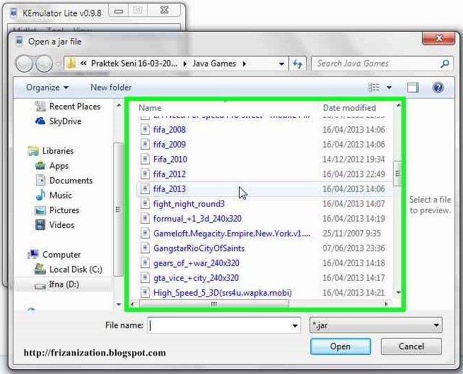
Task: Expand the arrow after Java Games breadcrumb
Action: coord(245,64)
